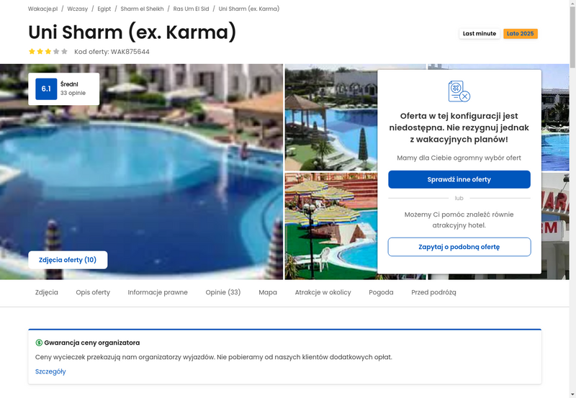Switch to Opis oferty tab
Screen dimensions: 576x398
pyautogui.click(x=93, y=292)
